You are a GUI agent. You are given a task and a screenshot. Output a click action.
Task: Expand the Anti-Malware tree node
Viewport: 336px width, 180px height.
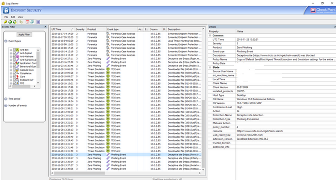pyautogui.click(x=11, y=56)
